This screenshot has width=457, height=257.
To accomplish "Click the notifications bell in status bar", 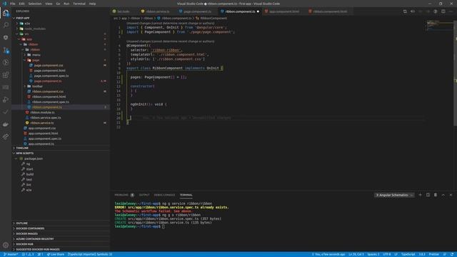I will (452, 254).
